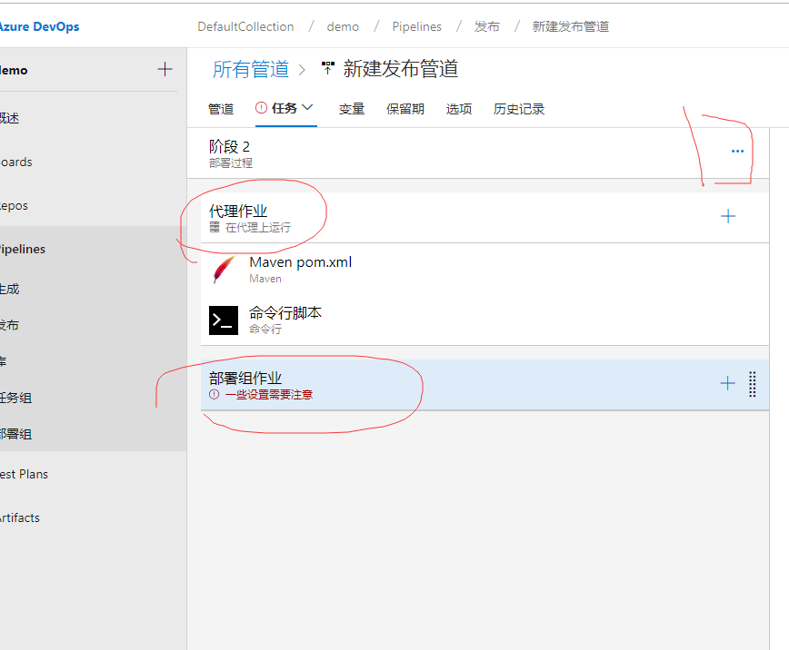Open Artifacts in the sidebar
This screenshot has width=789, height=650.
click(x=20, y=517)
